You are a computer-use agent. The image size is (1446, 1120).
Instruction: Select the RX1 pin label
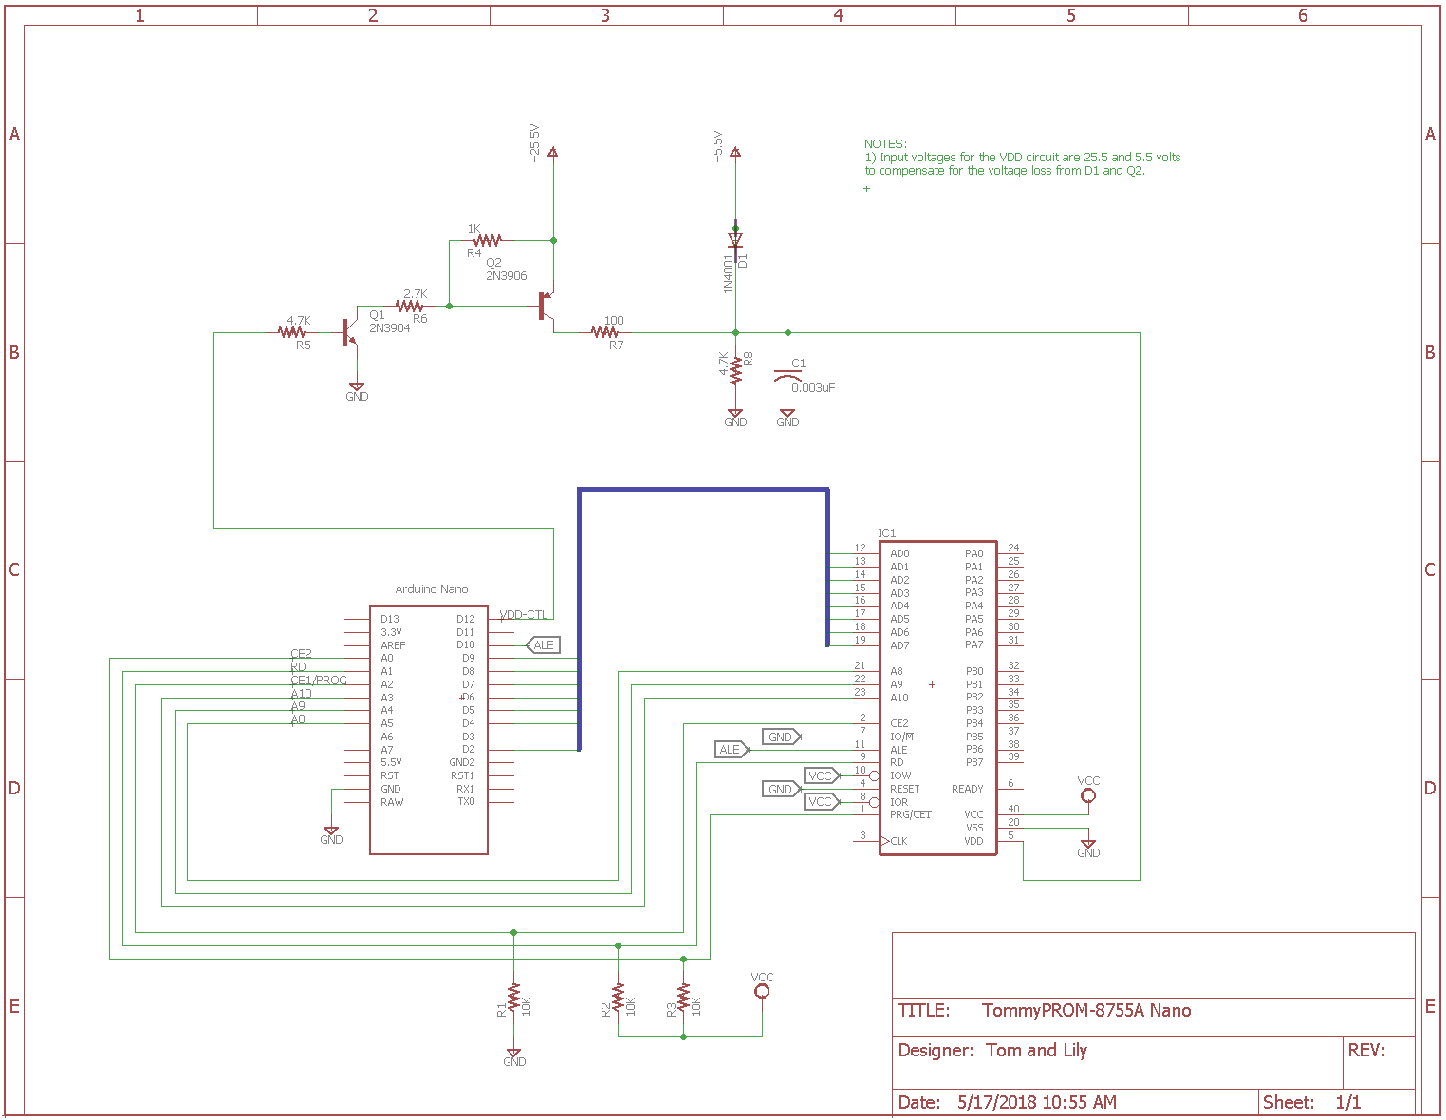[466, 789]
